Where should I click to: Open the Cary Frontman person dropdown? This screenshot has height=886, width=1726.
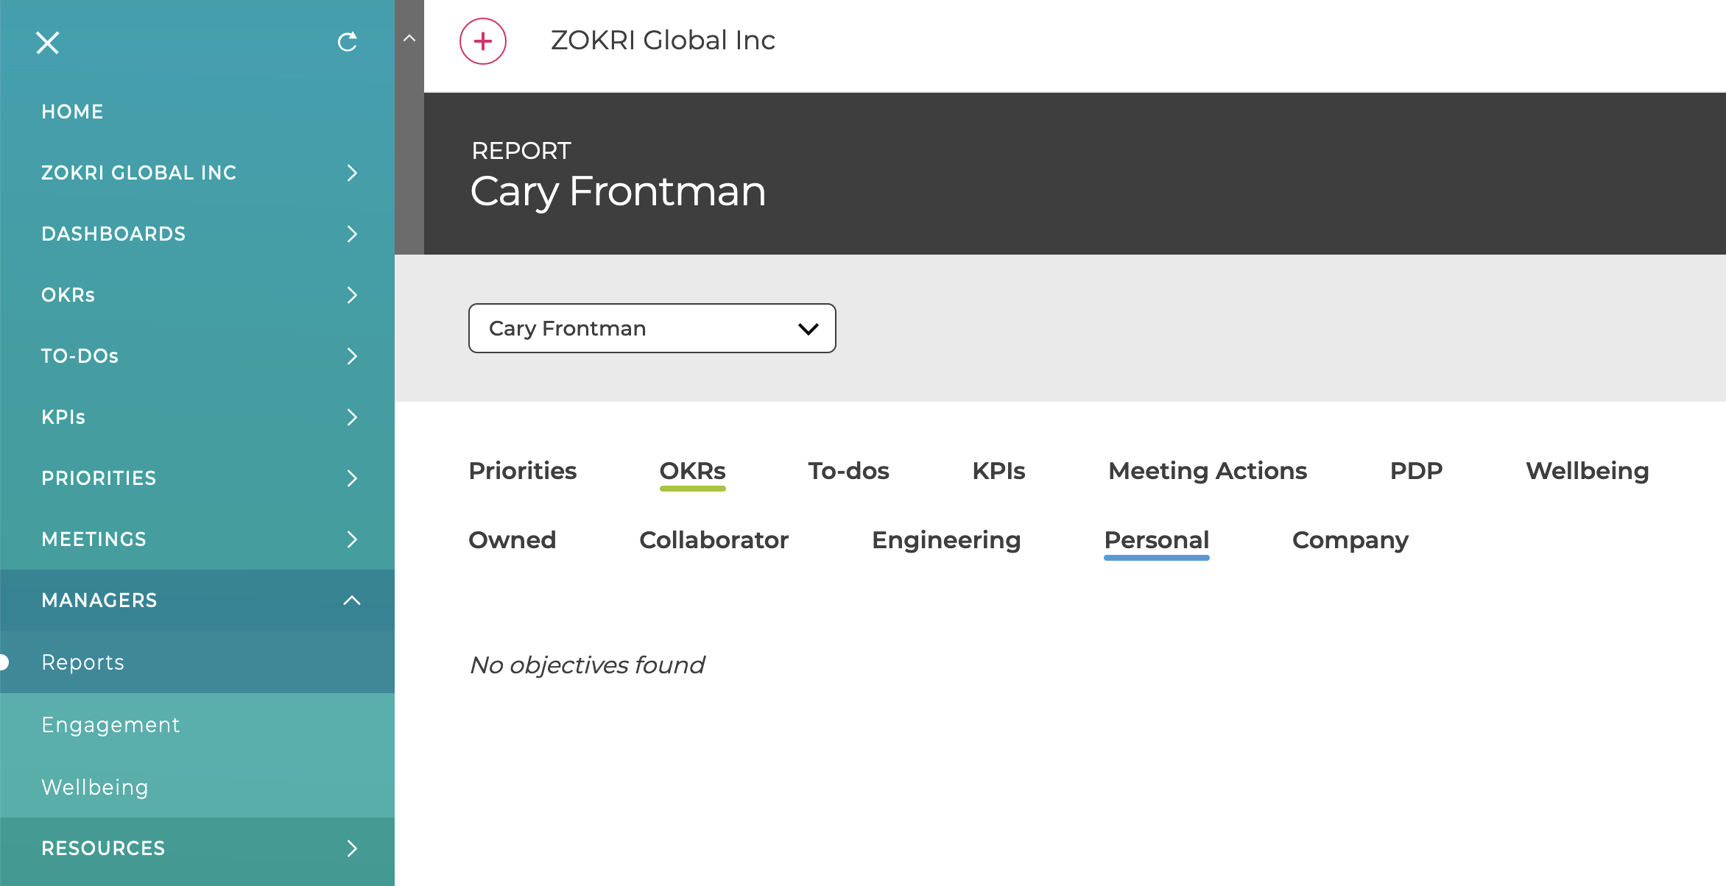[652, 328]
